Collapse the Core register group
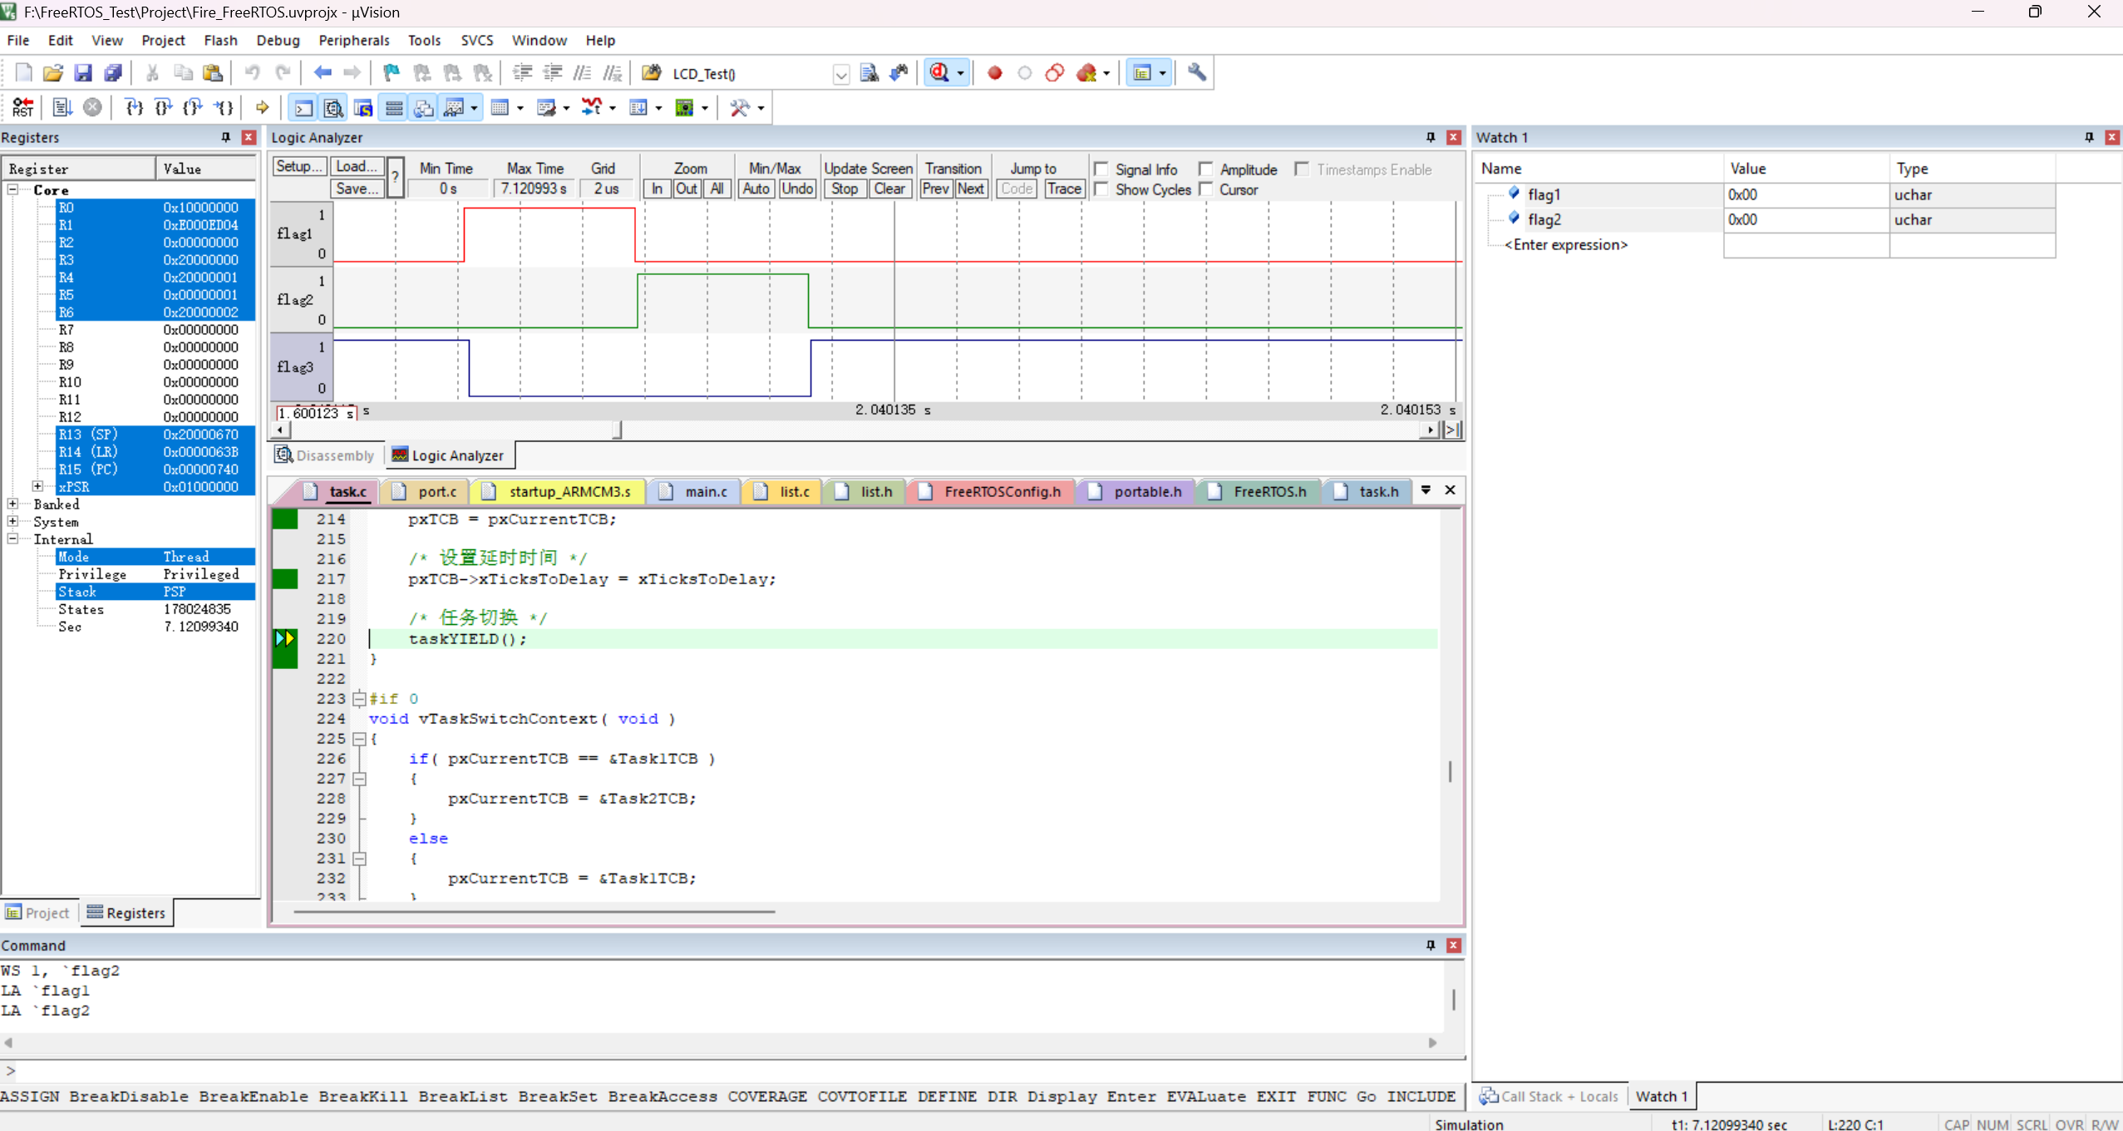Viewport: 2123px width, 1131px height. coord(13,189)
